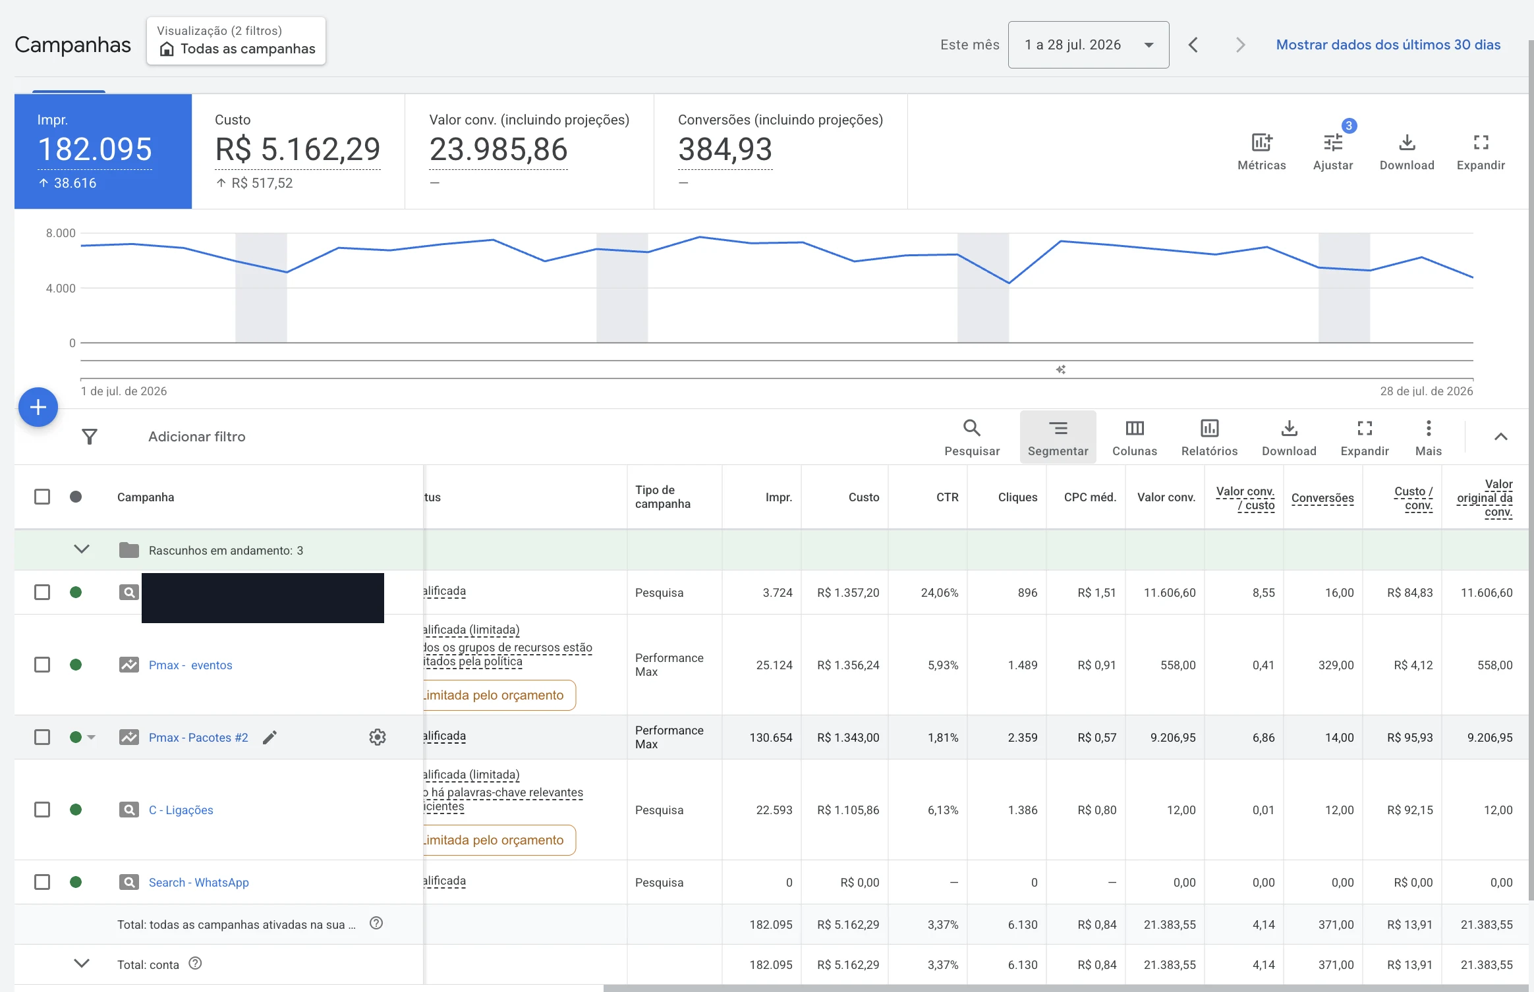Click Limitada pelo orçamento on Pmax - eventos
The width and height of the screenshot is (1534, 992).
[499, 695]
